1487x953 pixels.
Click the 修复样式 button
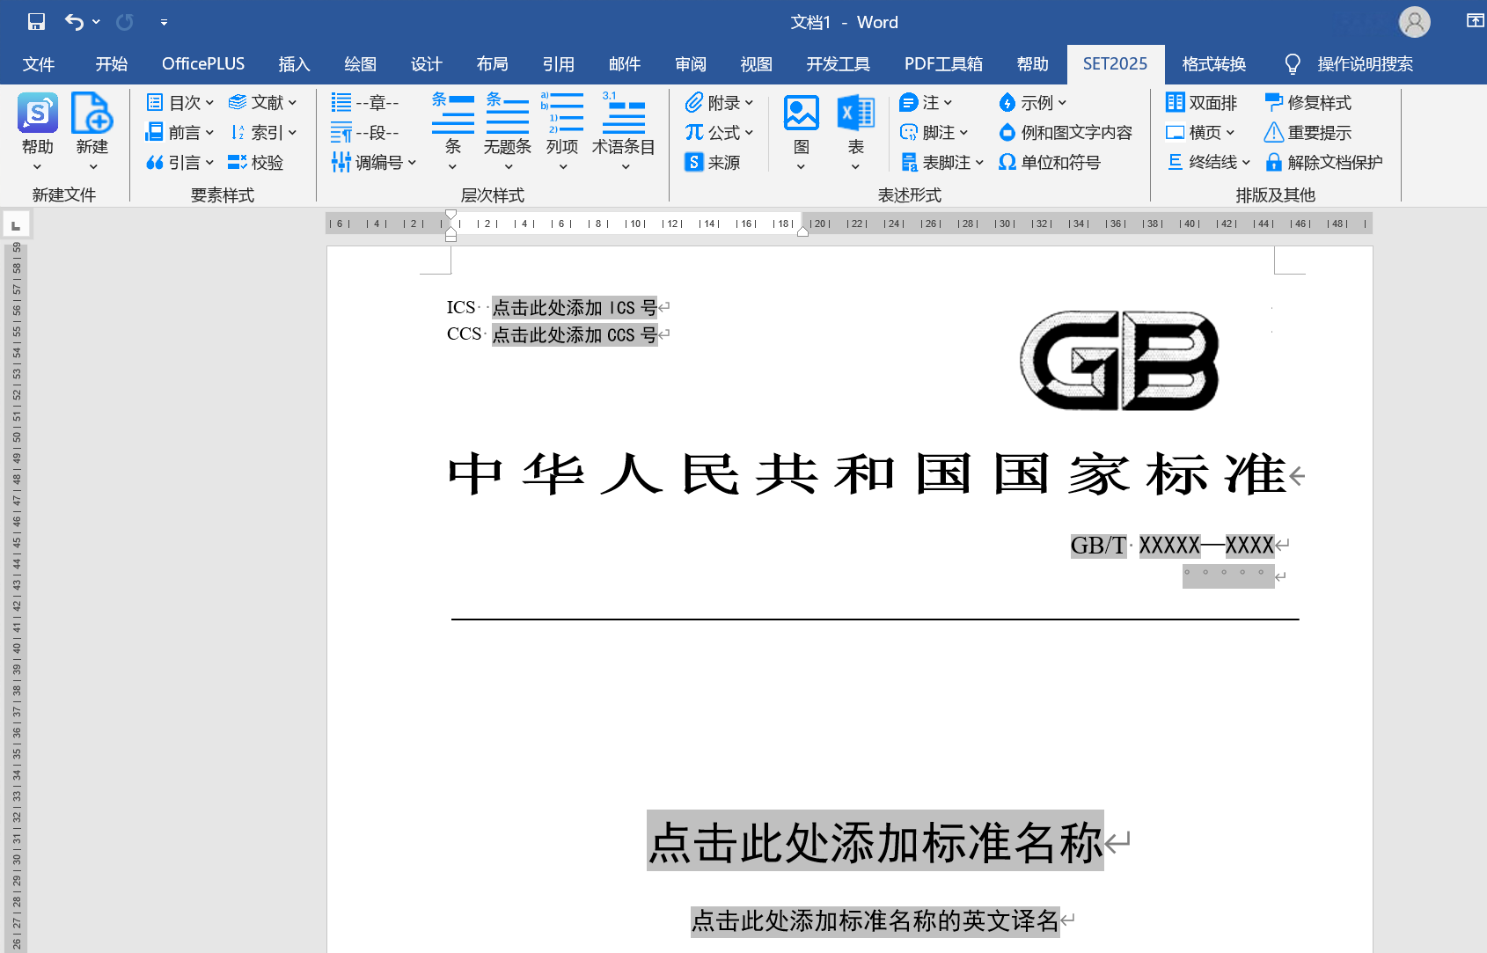coord(1308,103)
